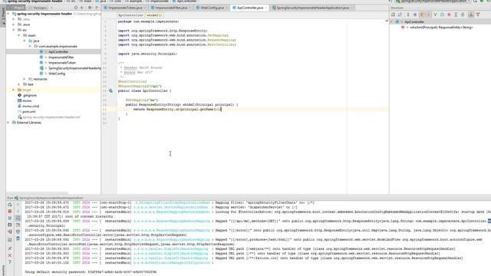This screenshot has width=491, height=276.
Task: Expand the test folder
Action: [19, 84]
